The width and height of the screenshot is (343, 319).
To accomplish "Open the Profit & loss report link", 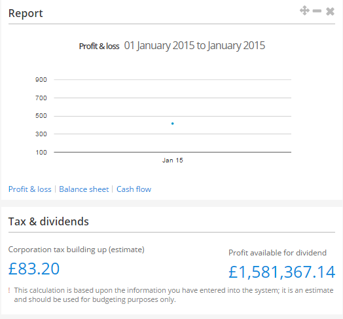I will (x=29, y=189).
